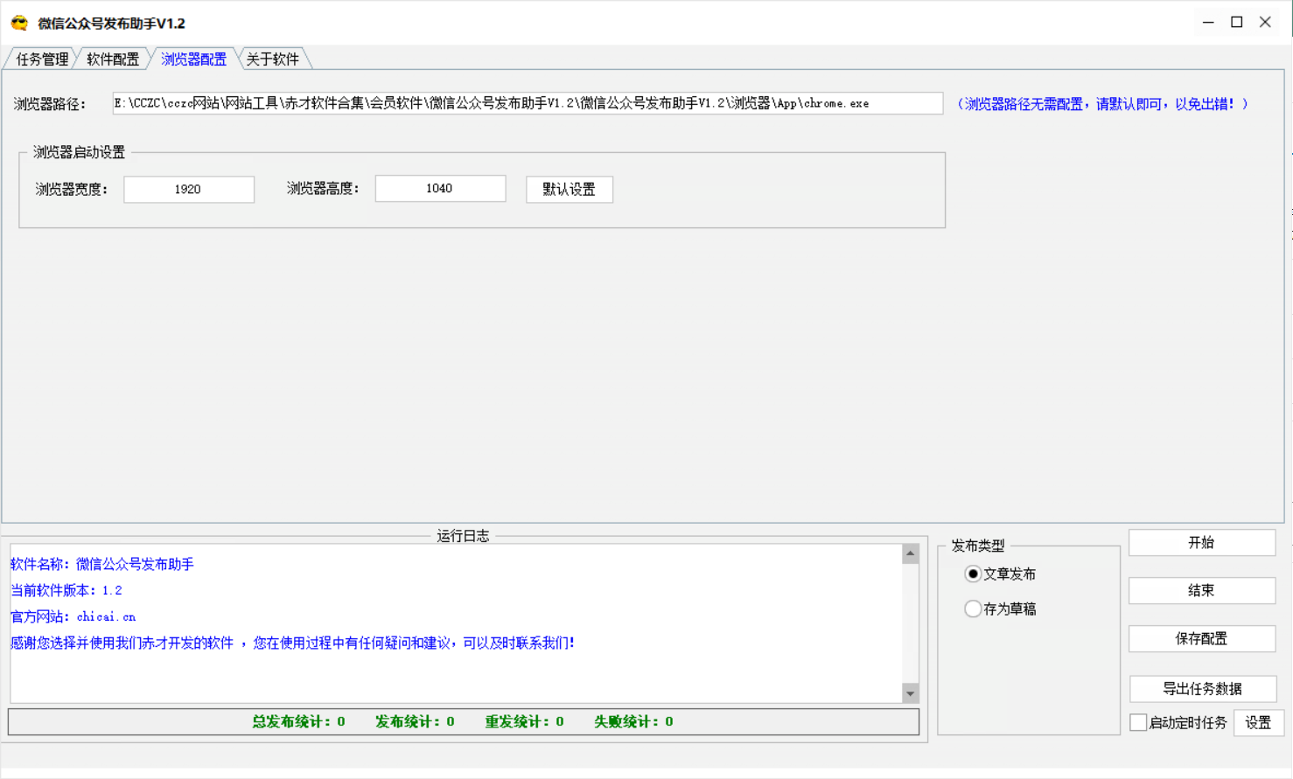1293x779 pixels.
Task: Click the 失败统计: 0 status text
Action: tap(633, 721)
